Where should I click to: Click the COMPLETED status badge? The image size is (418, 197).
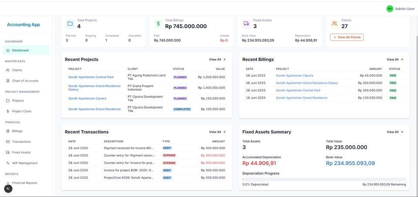click(x=182, y=109)
